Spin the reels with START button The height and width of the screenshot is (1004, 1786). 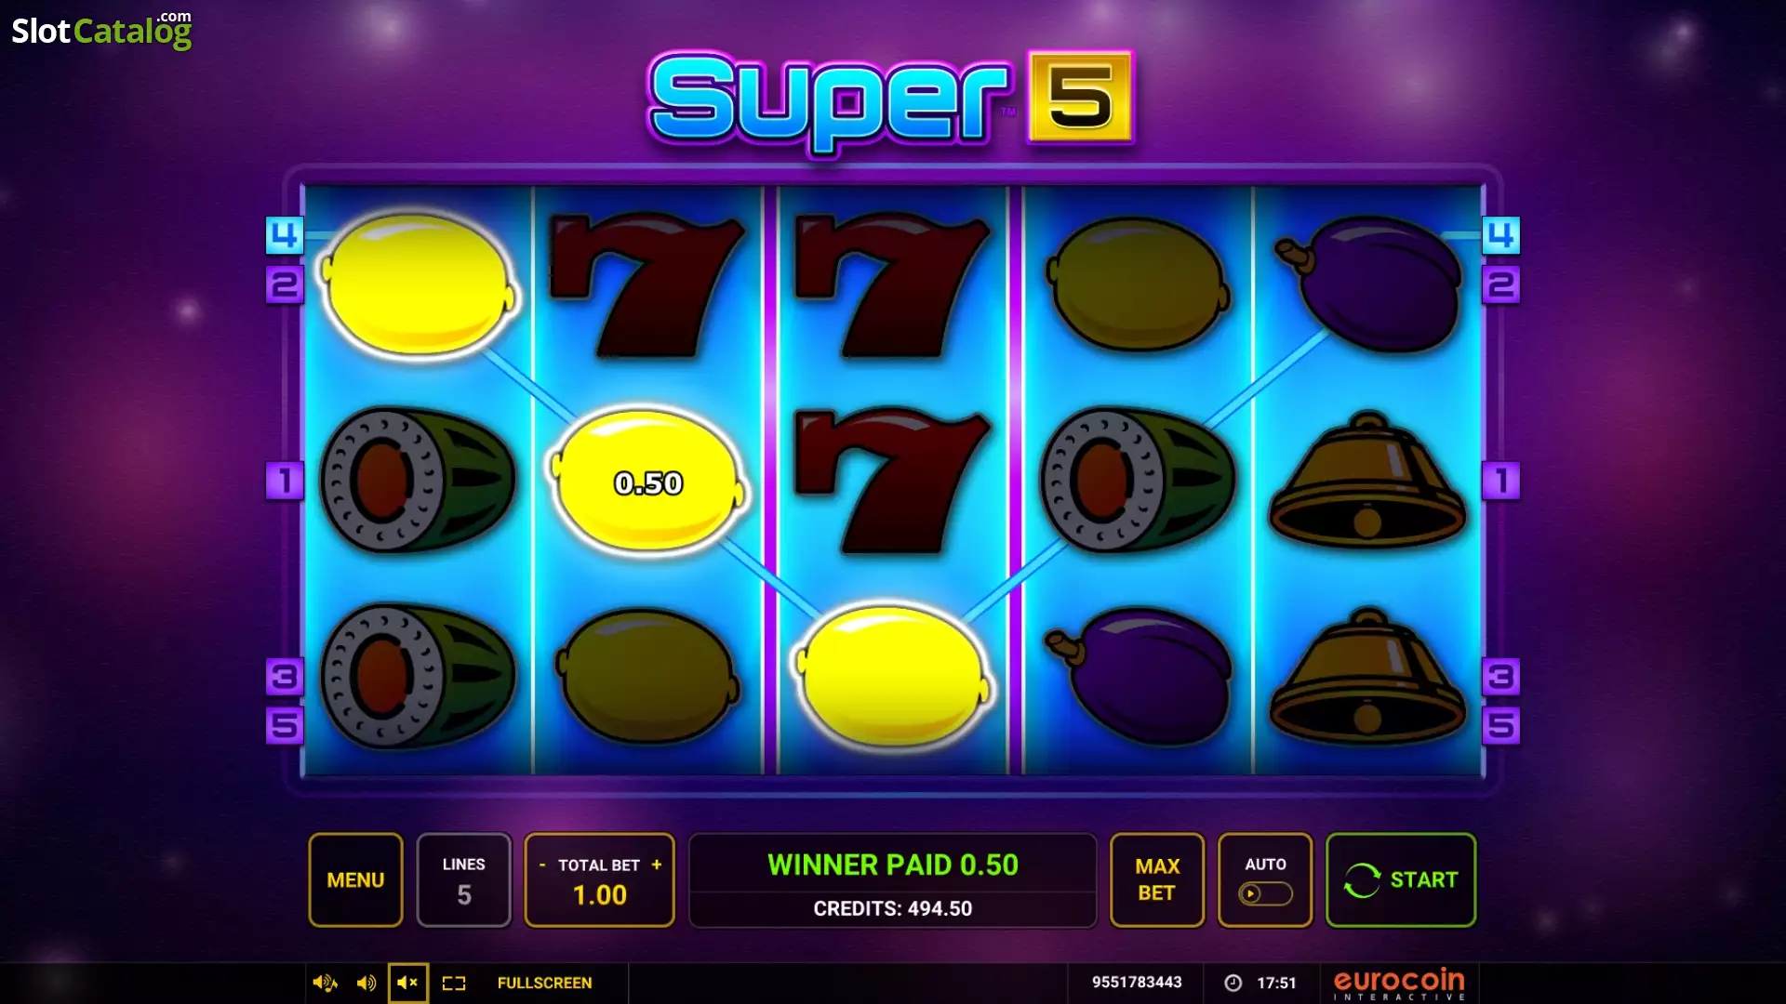tap(1401, 879)
